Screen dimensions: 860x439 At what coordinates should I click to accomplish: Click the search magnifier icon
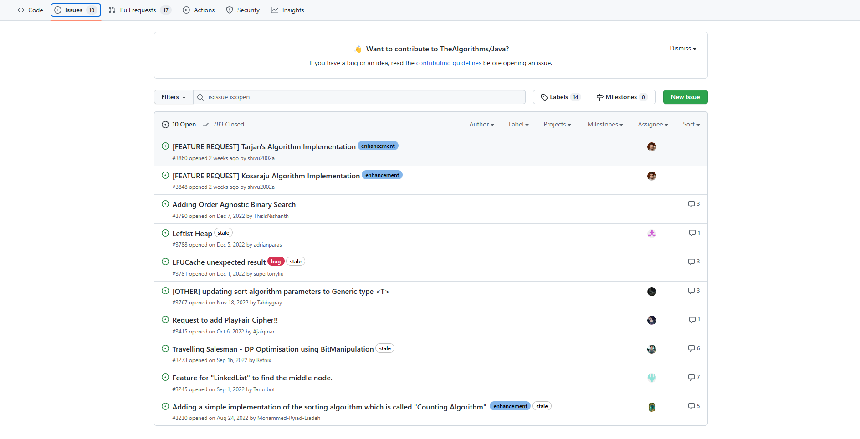200,97
